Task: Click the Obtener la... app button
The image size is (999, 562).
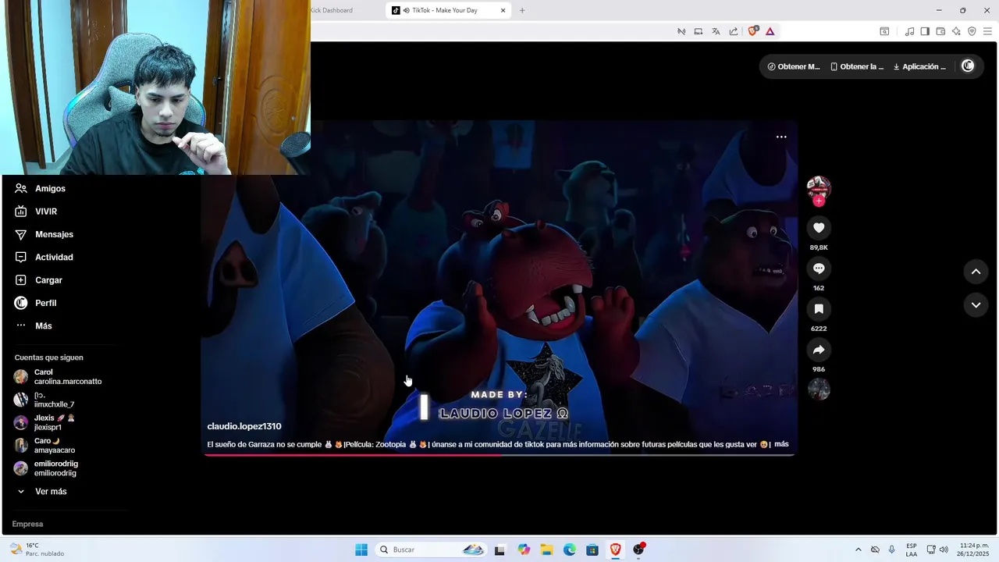Action: [857, 66]
